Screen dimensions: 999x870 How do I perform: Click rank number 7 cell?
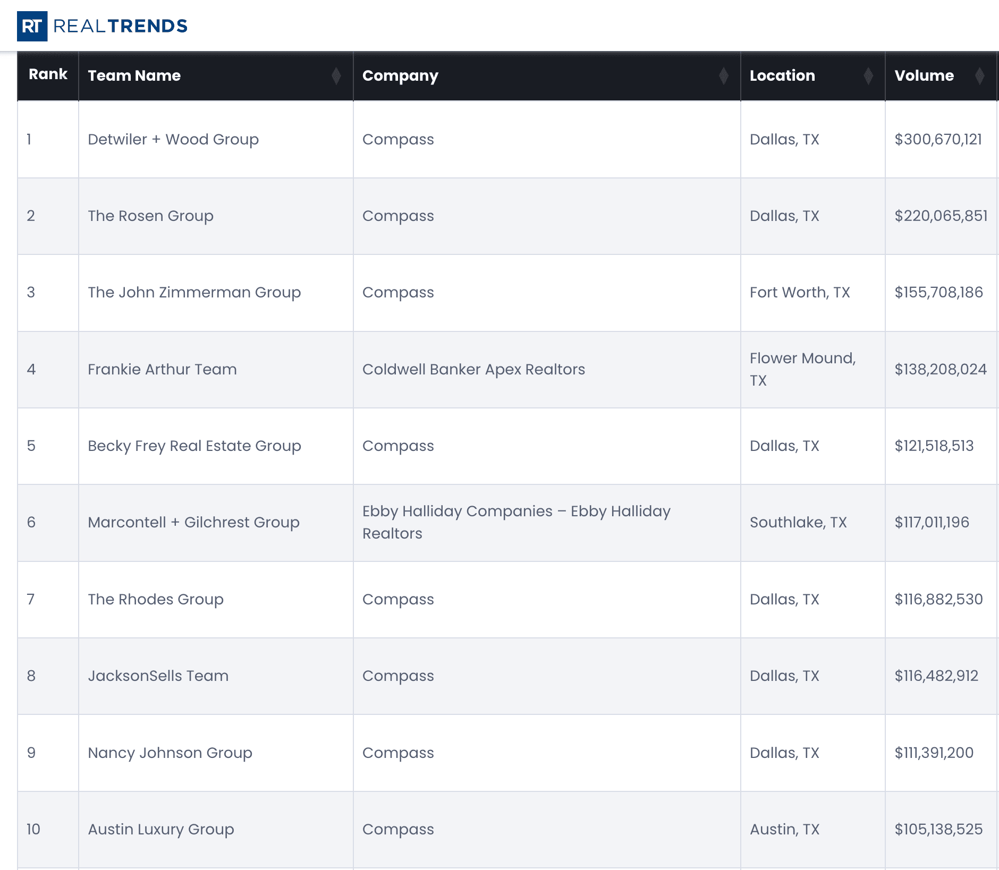point(48,600)
